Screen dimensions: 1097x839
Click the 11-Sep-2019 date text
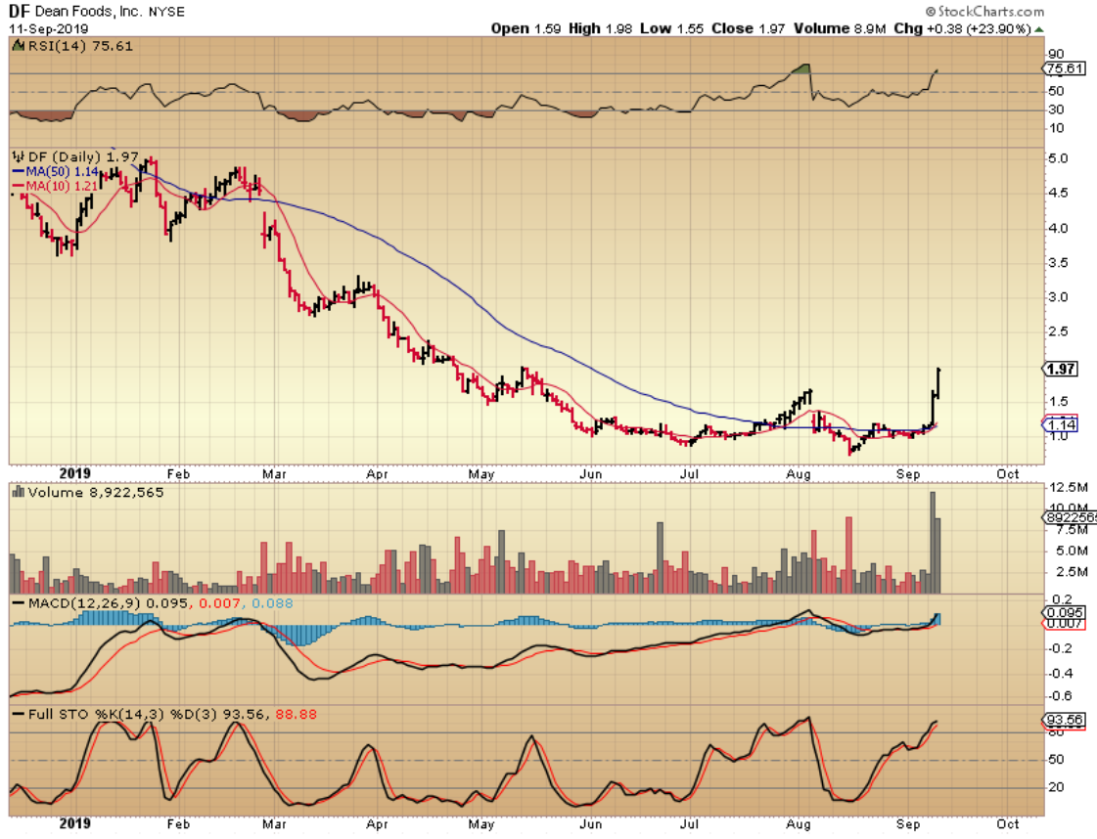click(x=48, y=28)
